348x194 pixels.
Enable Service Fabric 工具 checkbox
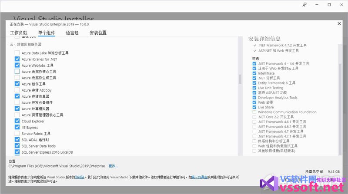point(17,133)
